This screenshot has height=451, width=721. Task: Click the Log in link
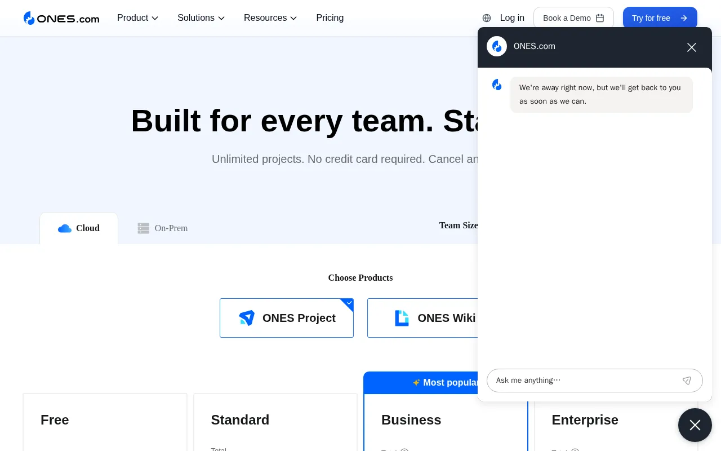tap(512, 18)
